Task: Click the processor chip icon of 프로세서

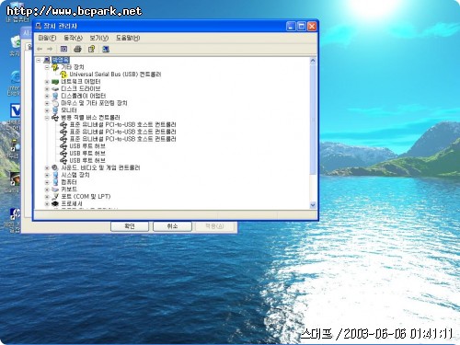Action: click(55, 203)
